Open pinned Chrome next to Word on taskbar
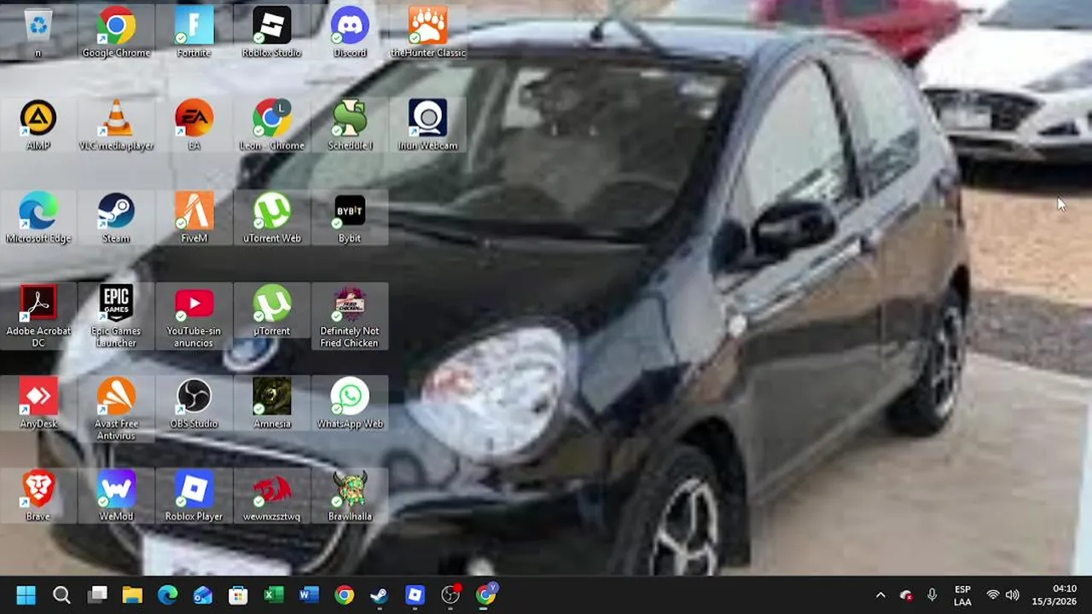Viewport: 1092px width, 614px height. (345, 594)
